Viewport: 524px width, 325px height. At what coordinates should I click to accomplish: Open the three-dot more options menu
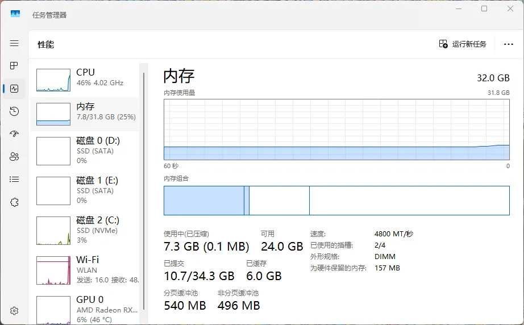point(508,44)
